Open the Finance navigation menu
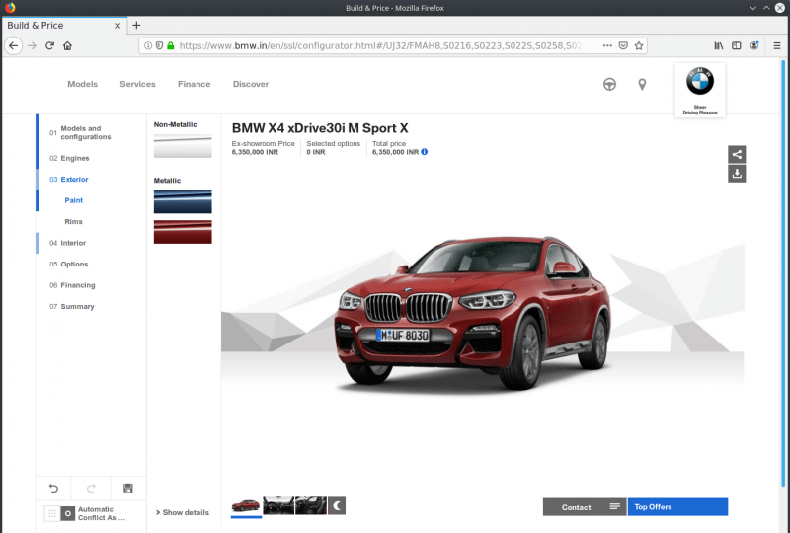Viewport: 790px width, 533px height. pyautogui.click(x=194, y=84)
